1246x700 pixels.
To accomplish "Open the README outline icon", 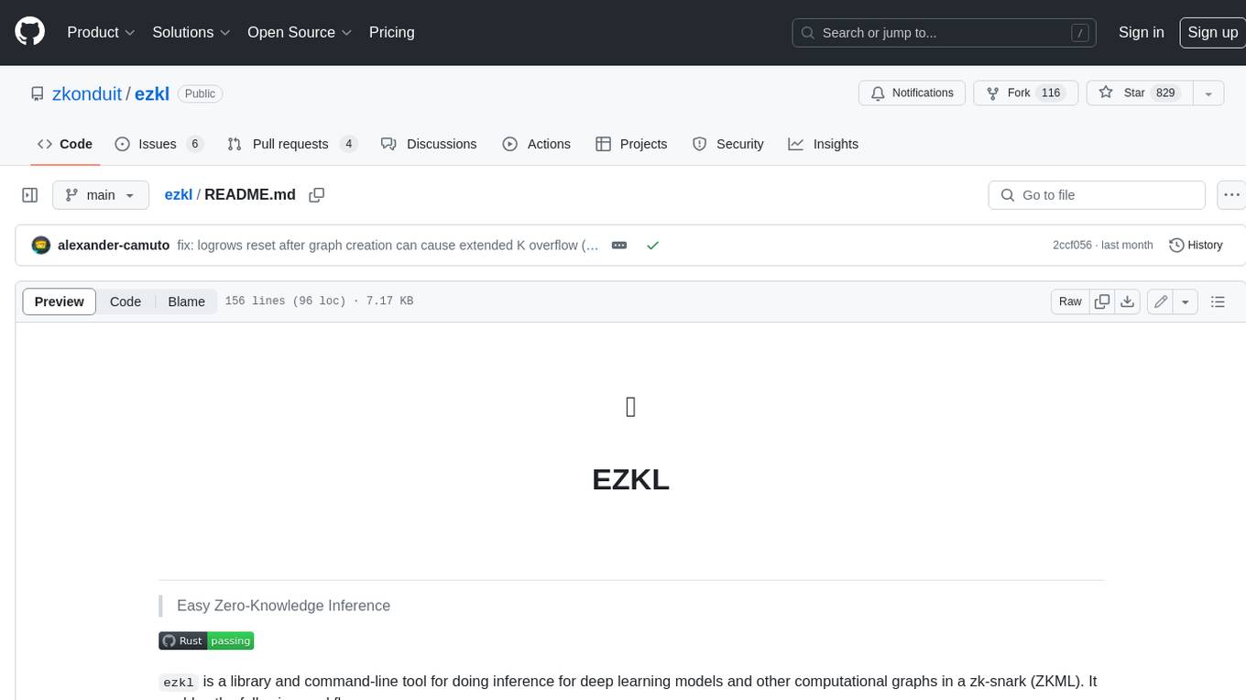I will pos(1218,301).
